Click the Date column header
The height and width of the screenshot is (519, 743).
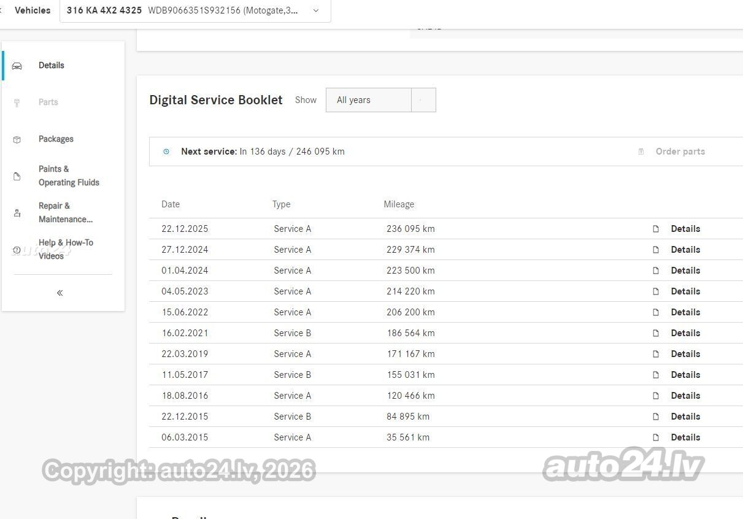(171, 204)
